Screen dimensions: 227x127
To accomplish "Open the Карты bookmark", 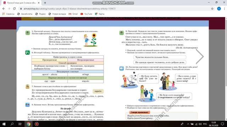I will point(100,14).
